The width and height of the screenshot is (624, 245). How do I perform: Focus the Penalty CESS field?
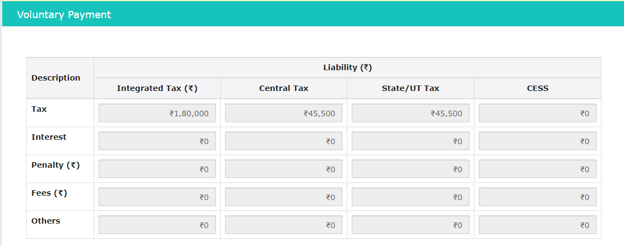(537, 169)
